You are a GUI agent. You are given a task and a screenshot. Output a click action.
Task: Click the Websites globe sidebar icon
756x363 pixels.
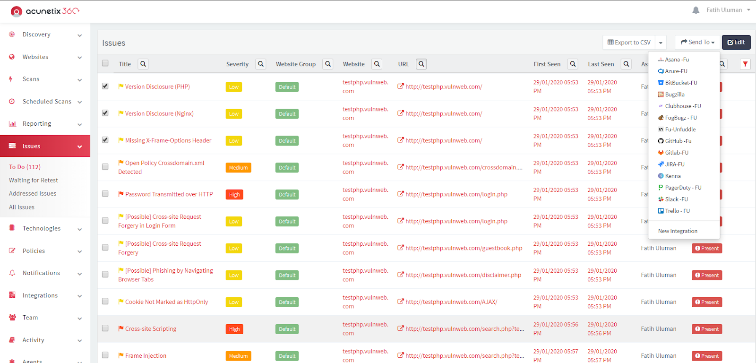[12, 57]
